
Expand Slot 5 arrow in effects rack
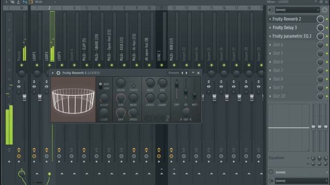270,53
